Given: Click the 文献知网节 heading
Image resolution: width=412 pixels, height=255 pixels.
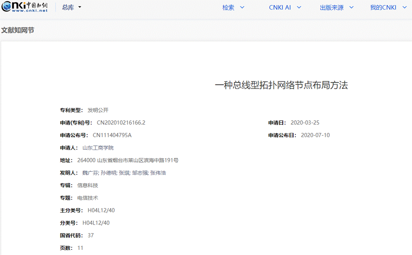Looking at the screenshot, I should (x=17, y=30).
